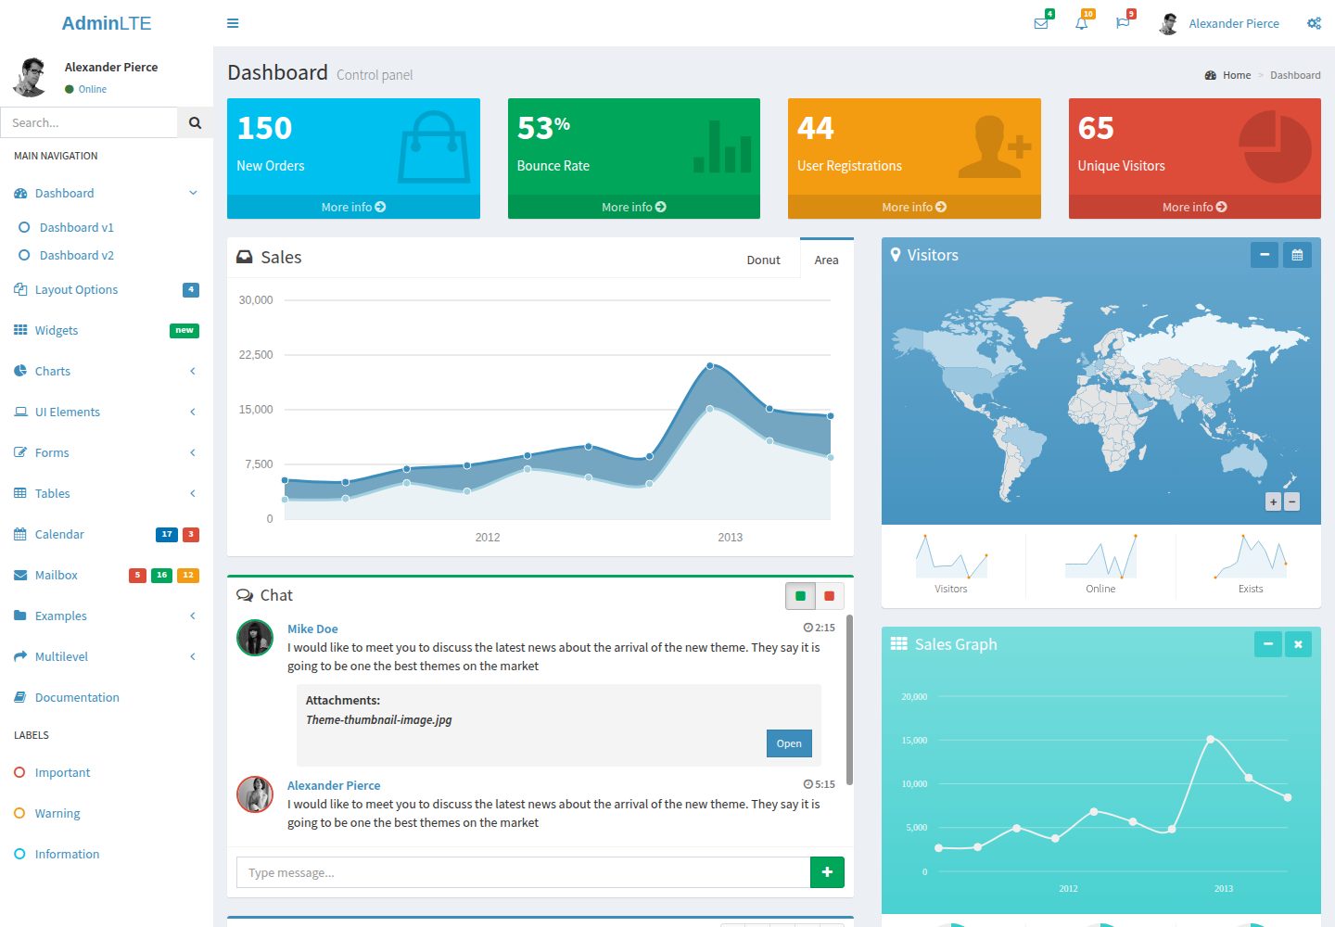Open control sidebar gears icon
Image resolution: width=1335 pixels, height=927 pixels.
1314,23
